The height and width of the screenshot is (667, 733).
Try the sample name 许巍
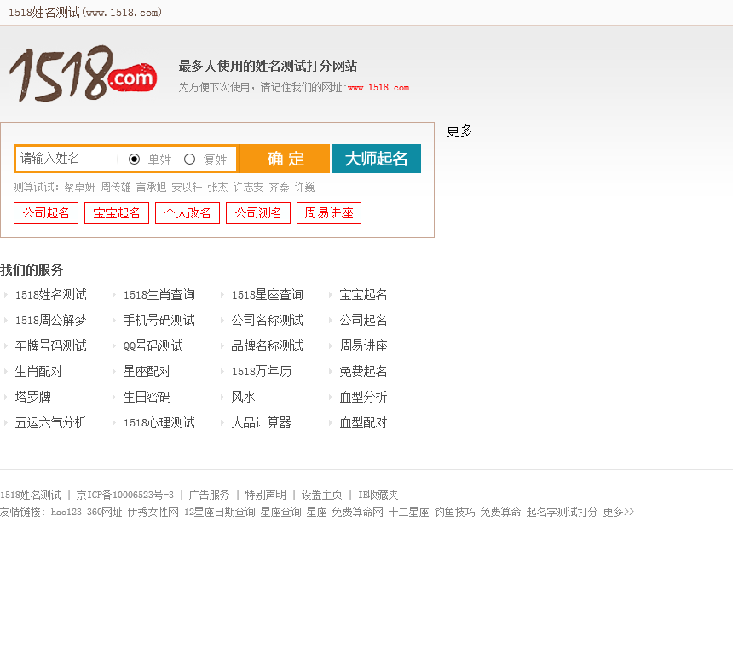[305, 187]
